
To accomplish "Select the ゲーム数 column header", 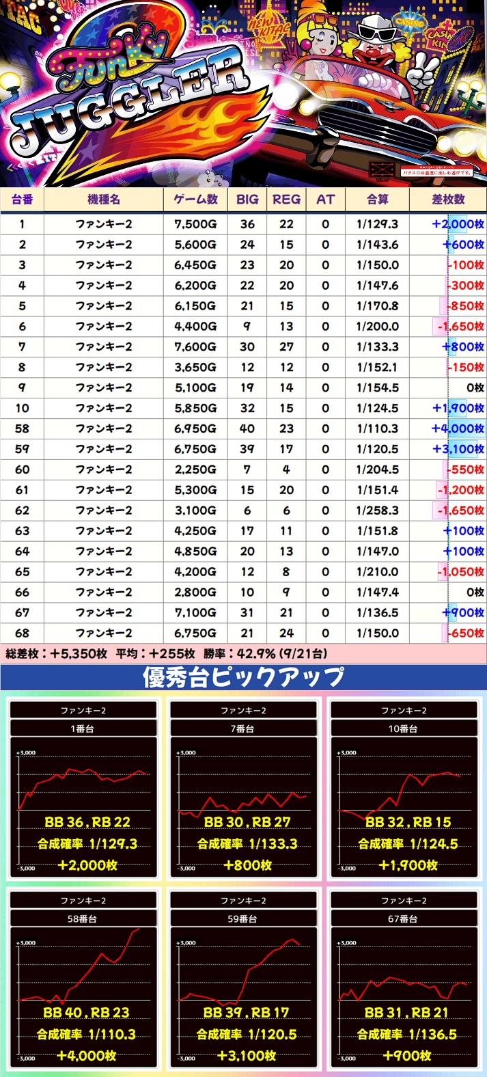I will pos(195,199).
